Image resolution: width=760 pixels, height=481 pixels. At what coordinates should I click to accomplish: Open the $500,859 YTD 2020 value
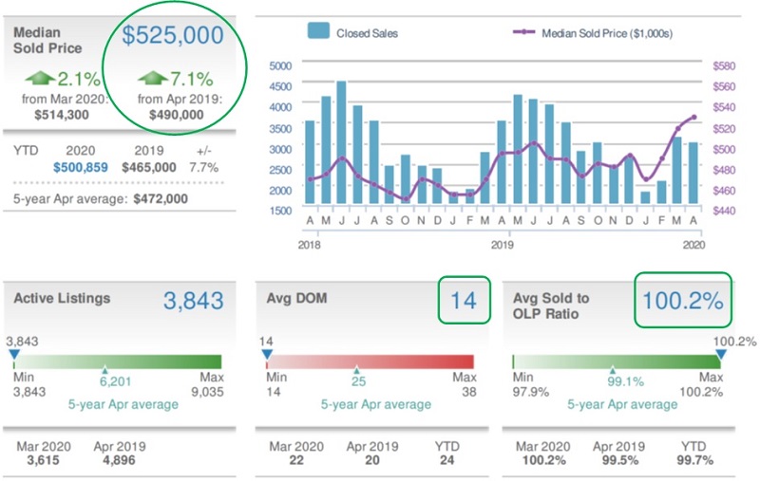coord(82,167)
